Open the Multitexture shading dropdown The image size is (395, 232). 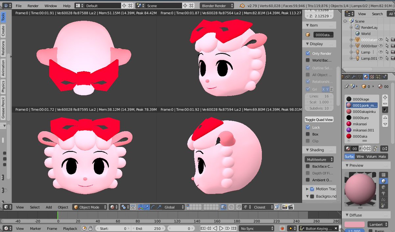[319, 159]
